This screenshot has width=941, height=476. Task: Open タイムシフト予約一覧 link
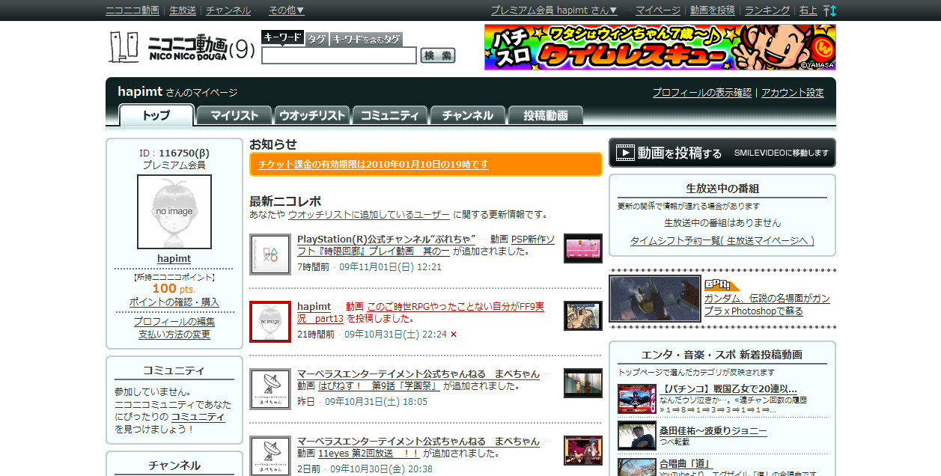722,241
